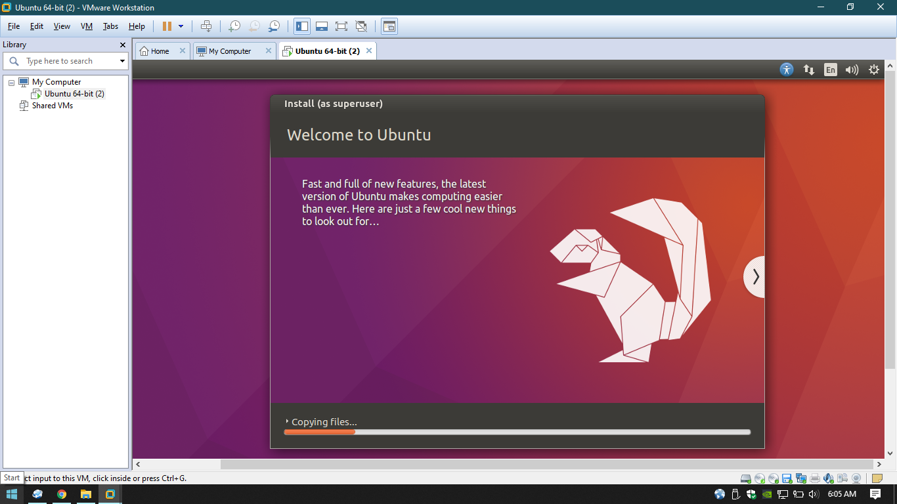Close the Library panel
This screenshot has height=504, width=897.
click(x=123, y=45)
